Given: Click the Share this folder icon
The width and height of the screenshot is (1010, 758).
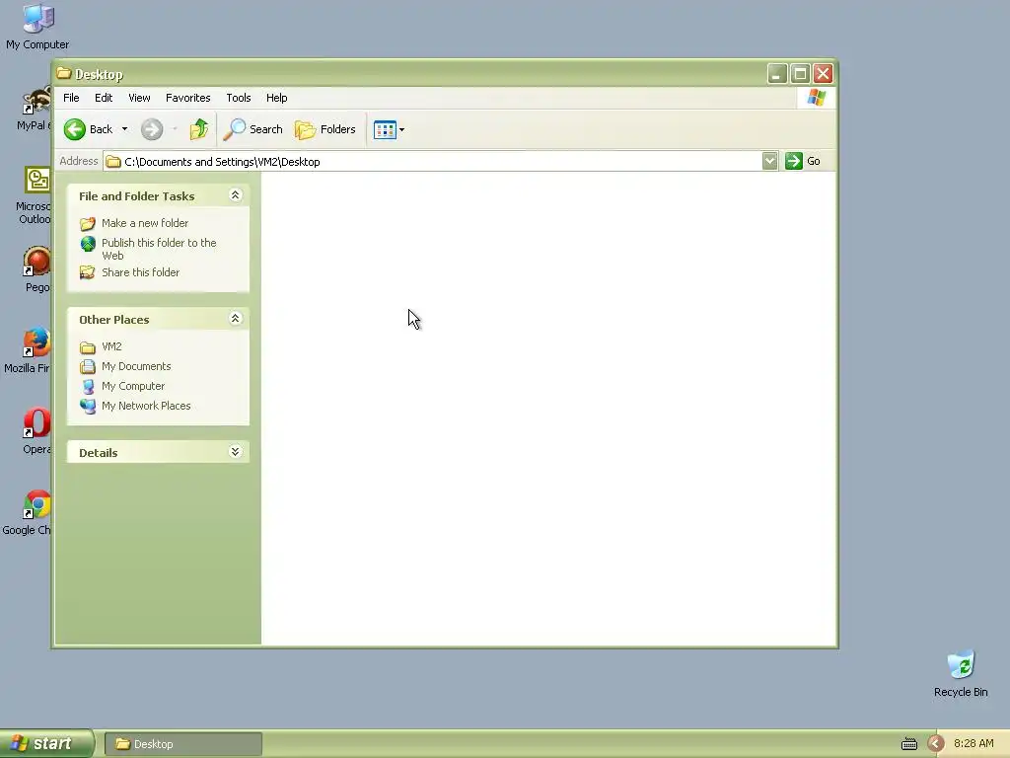Looking at the screenshot, I should point(88,272).
